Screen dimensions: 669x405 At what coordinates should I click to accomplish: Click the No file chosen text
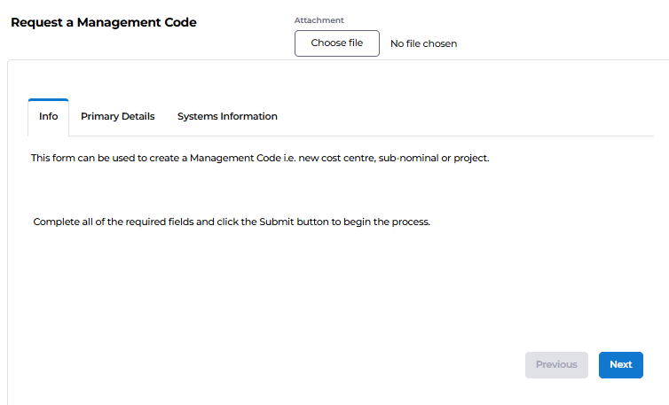424,43
